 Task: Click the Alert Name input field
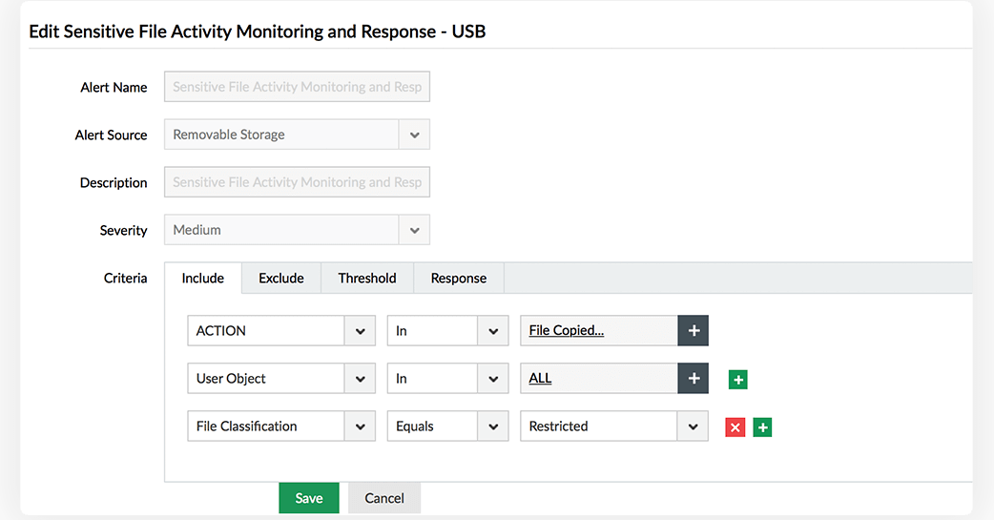tap(297, 87)
